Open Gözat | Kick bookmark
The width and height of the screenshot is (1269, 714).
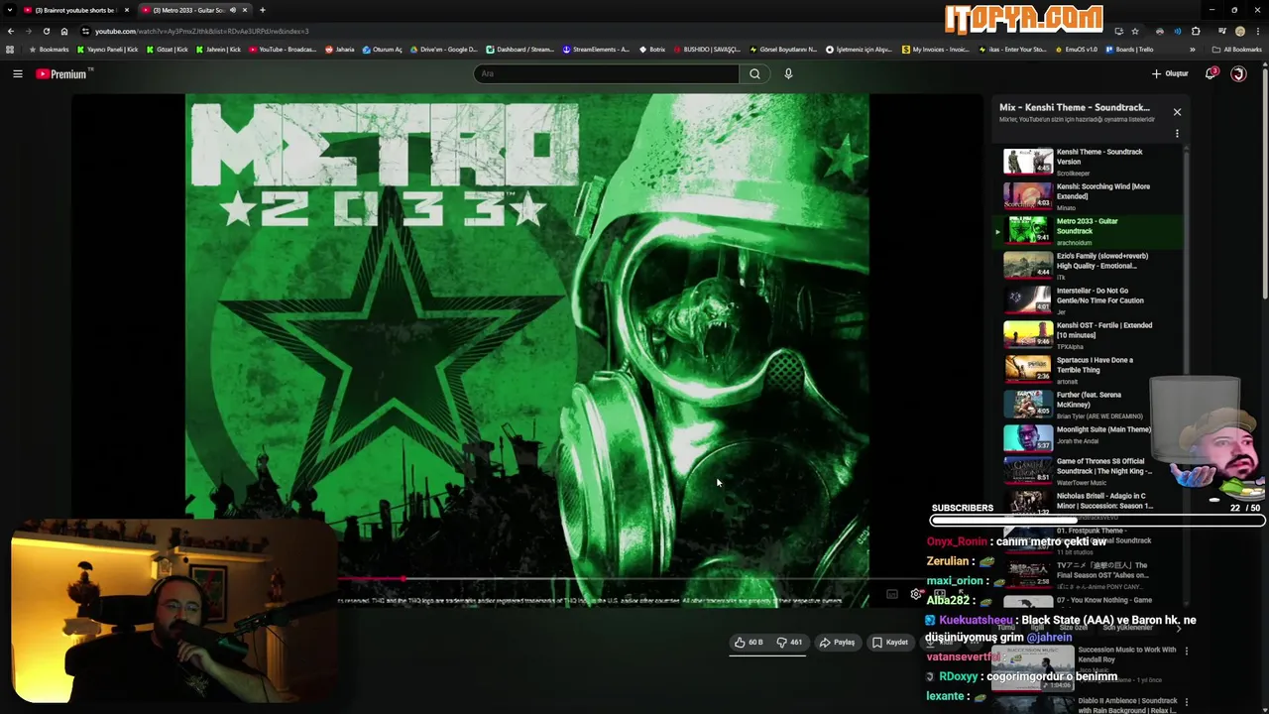coord(167,50)
